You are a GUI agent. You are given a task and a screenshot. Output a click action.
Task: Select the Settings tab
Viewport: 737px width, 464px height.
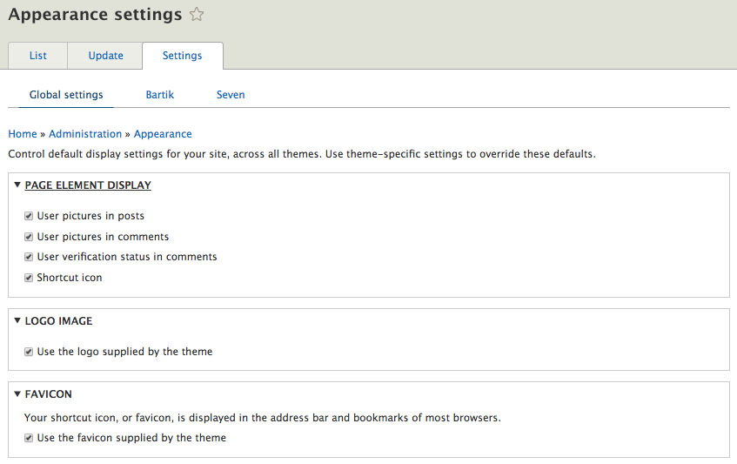[x=182, y=56]
